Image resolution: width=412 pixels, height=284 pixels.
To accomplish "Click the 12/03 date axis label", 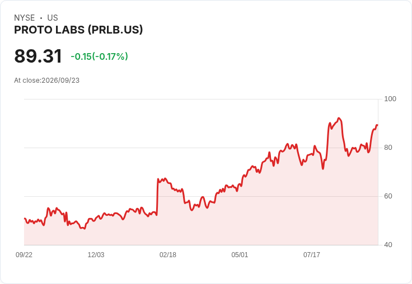I will (x=96, y=254).
